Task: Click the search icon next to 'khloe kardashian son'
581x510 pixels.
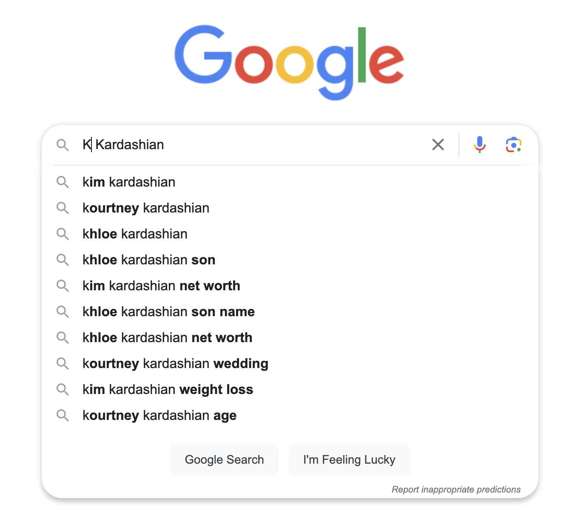Action: [x=63, y=260]
